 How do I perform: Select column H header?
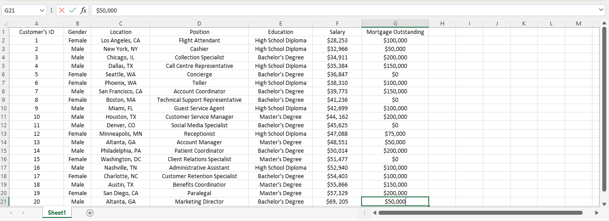[442, 24]
